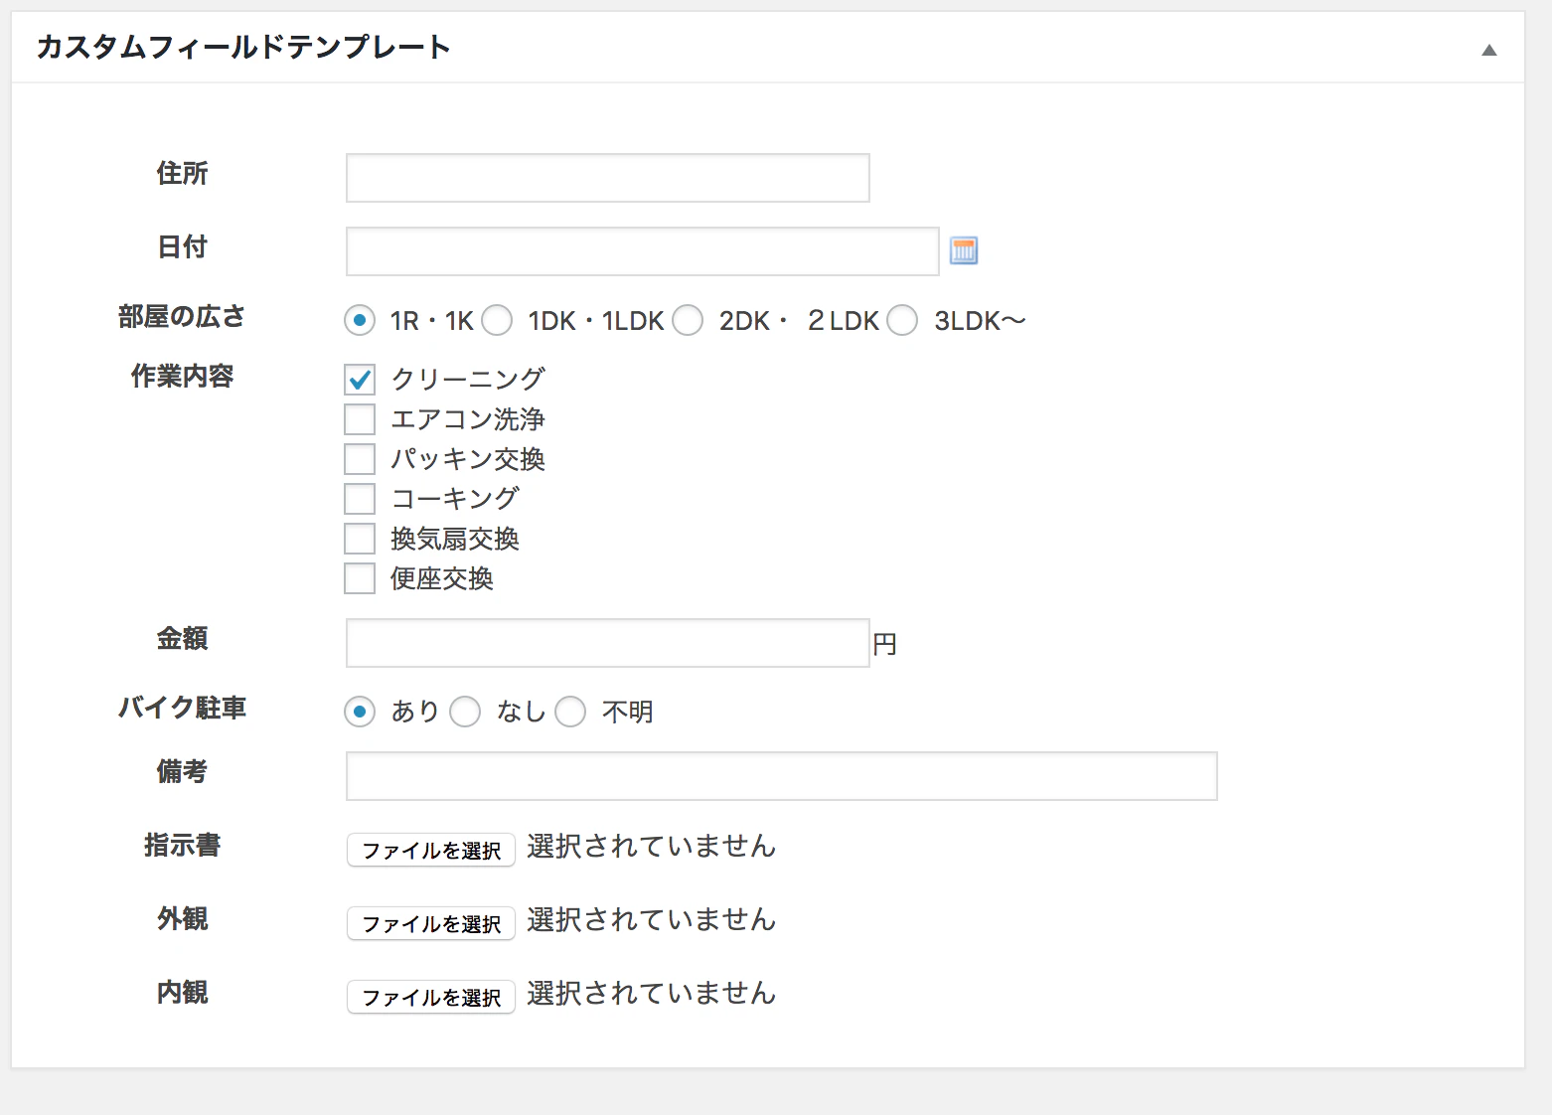This screenshot has height=1115, width=1552.
Task: Click the 備考 field label
Action: (x=182, y=771)
